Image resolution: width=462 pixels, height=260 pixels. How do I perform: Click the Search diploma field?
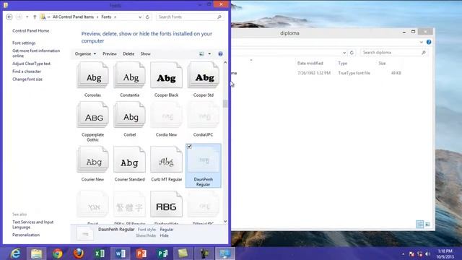click(394, 53)
